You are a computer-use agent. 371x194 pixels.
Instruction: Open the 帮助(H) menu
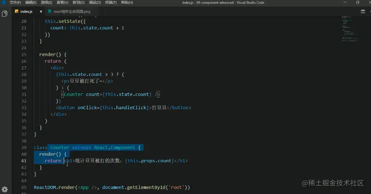127,2
